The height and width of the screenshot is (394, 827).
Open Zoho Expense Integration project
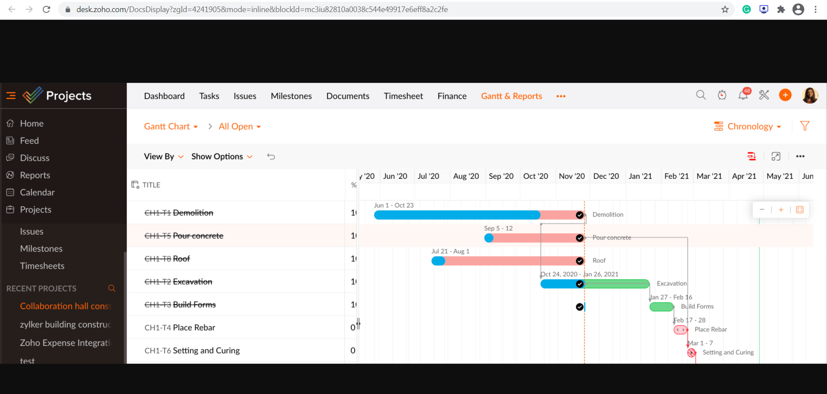65,343
